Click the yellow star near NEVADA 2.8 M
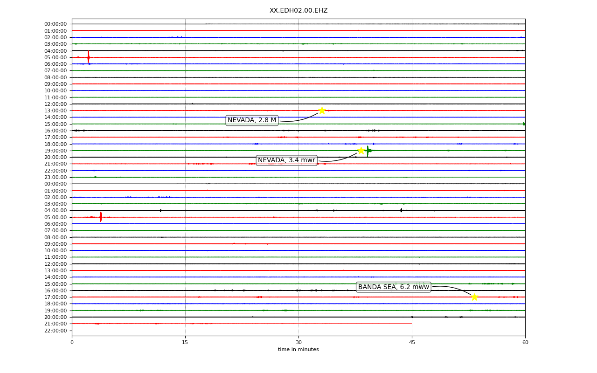This screenshot has width=597, height=373. [x=322, y=111]
